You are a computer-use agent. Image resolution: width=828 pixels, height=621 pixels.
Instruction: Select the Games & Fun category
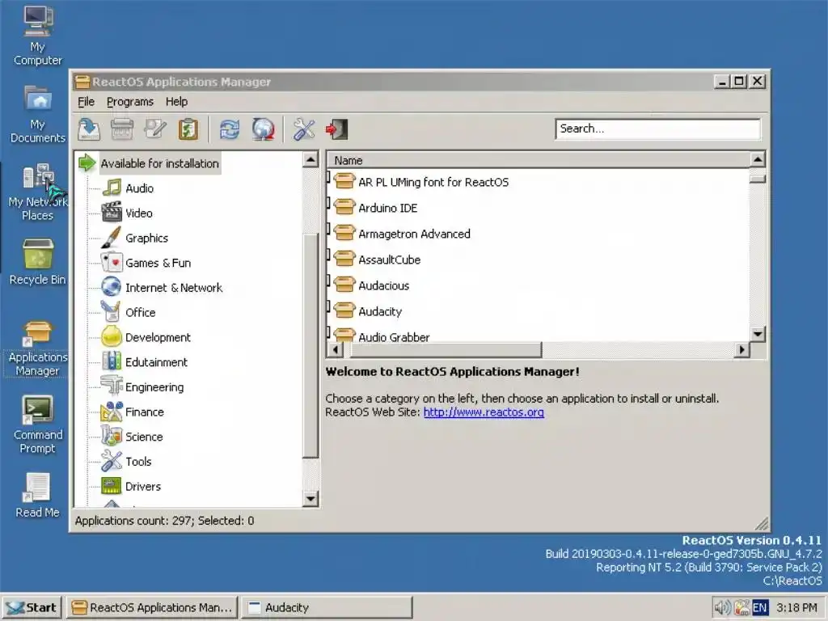[158, 263]
